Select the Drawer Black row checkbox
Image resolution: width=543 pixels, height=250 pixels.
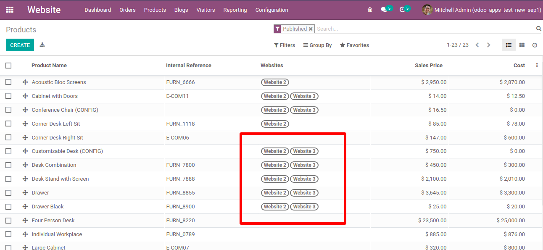click(8, 207)
